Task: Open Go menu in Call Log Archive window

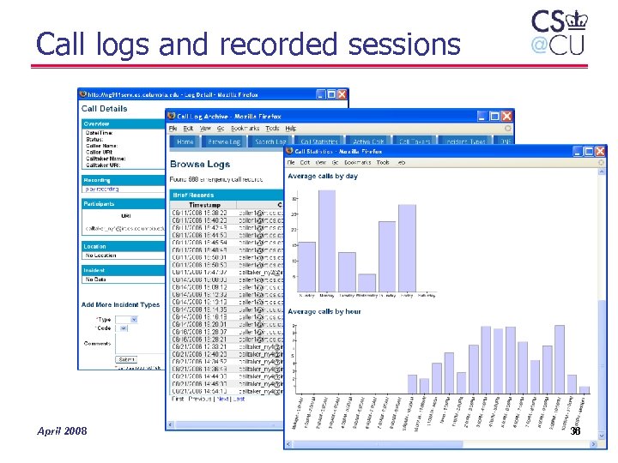Action: tap(221, 129)
